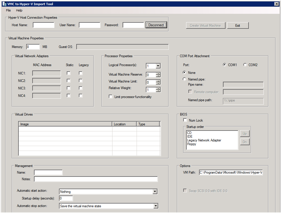Click the Startup delay seconds field
The image size is (281, 213).
point(66,198)
